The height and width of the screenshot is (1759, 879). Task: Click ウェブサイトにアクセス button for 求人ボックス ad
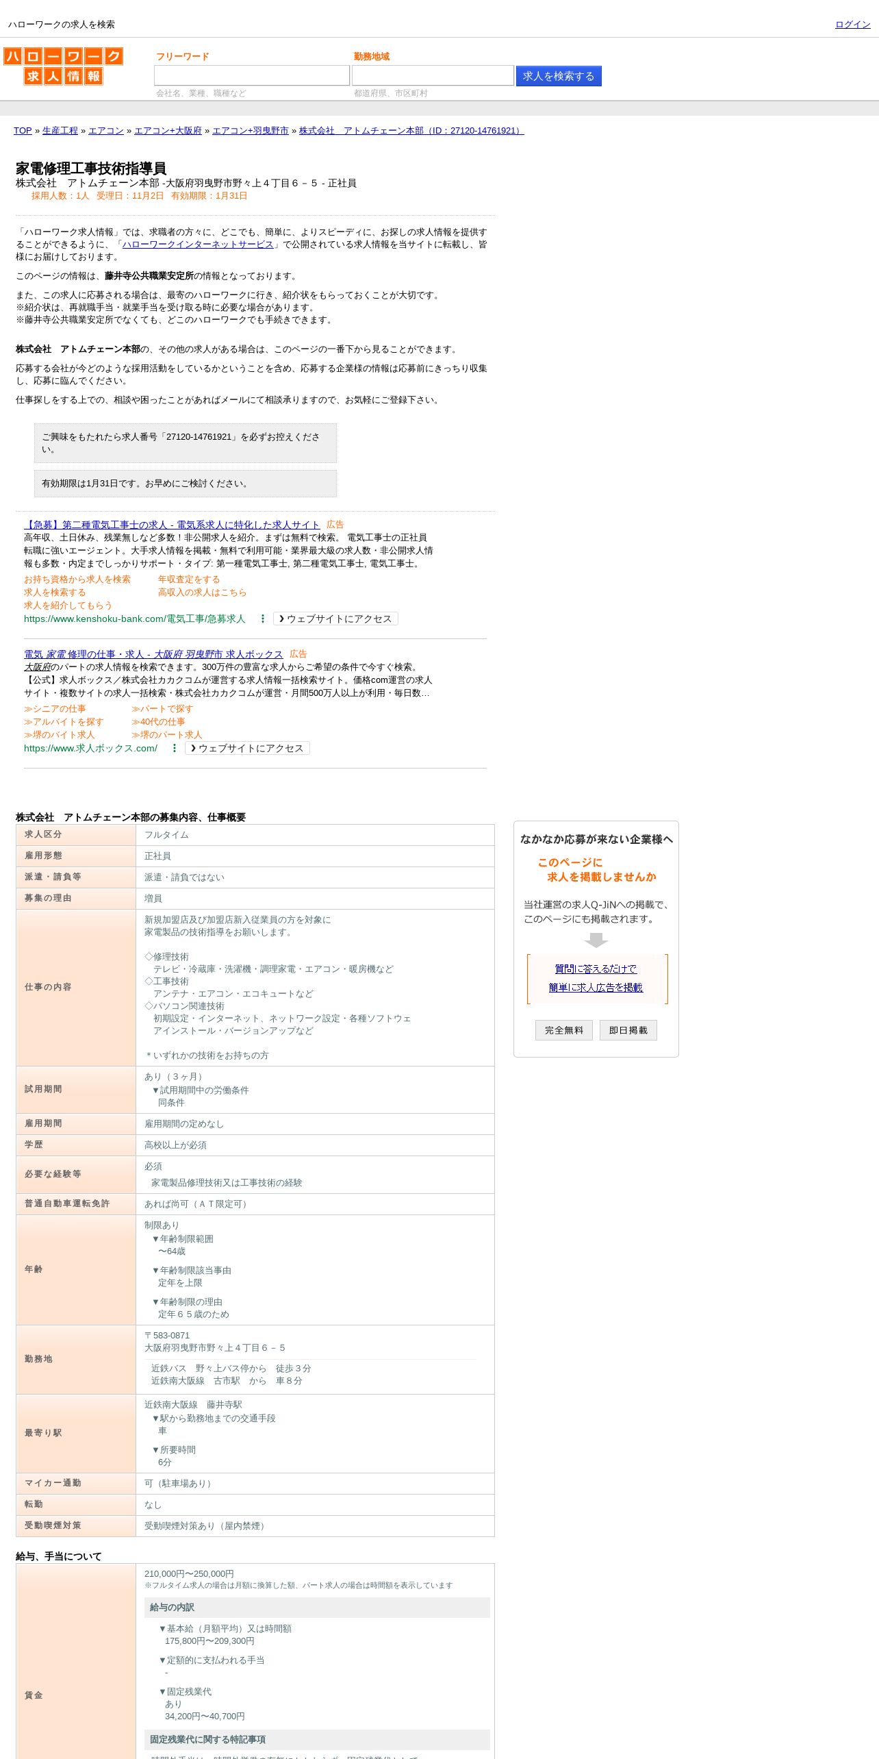point(247,748)
